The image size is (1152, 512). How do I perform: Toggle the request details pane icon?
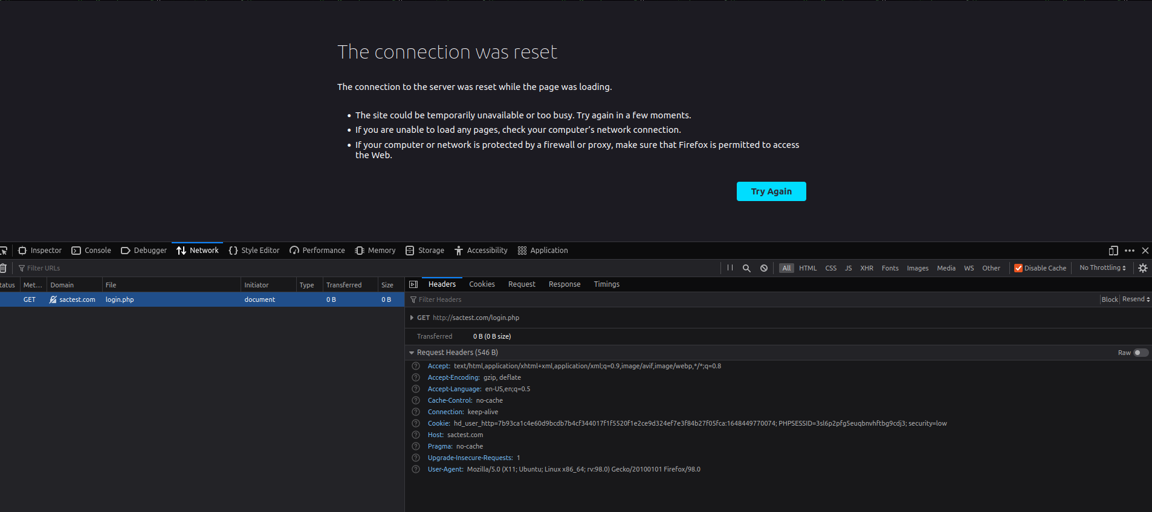[413, 284]
